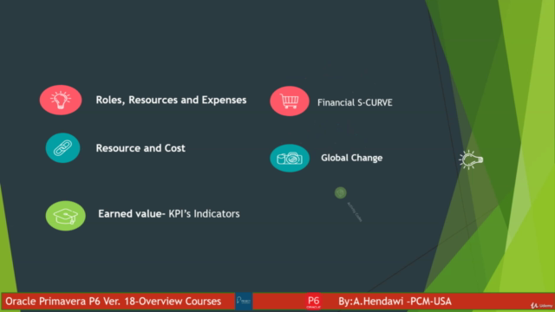
Task: Click the Oracle Primavera P6 Ver. 18 banner
Action: (x=114, y=302)
